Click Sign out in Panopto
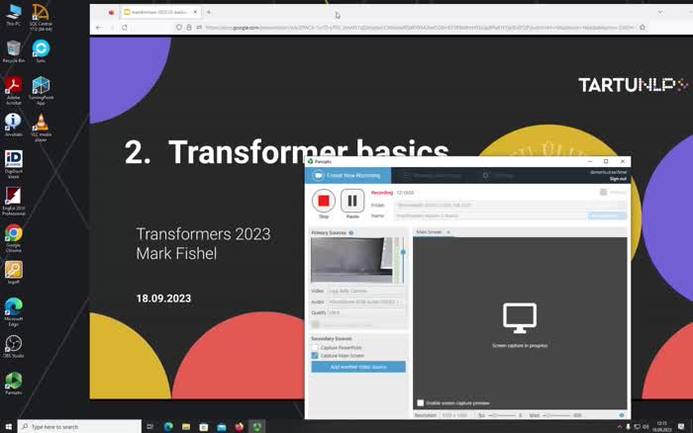 click(618, 179)
